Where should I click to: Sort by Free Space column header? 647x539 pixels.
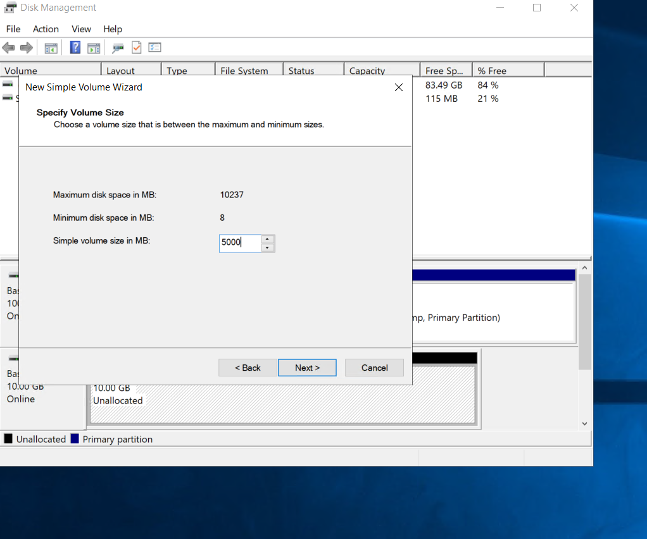446,70
